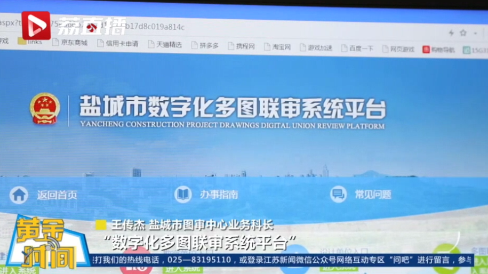Open the 网页游戏 bookmark

(398, 49)
